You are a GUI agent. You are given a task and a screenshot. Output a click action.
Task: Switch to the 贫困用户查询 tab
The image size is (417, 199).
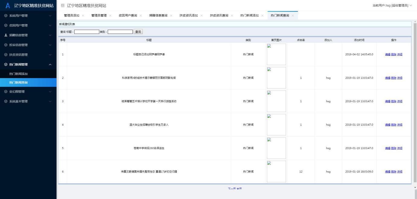[128, 16]
